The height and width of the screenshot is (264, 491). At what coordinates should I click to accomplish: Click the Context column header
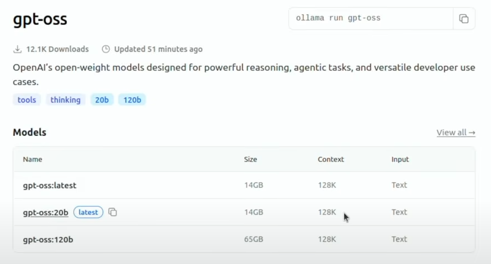tap(331, 159)
